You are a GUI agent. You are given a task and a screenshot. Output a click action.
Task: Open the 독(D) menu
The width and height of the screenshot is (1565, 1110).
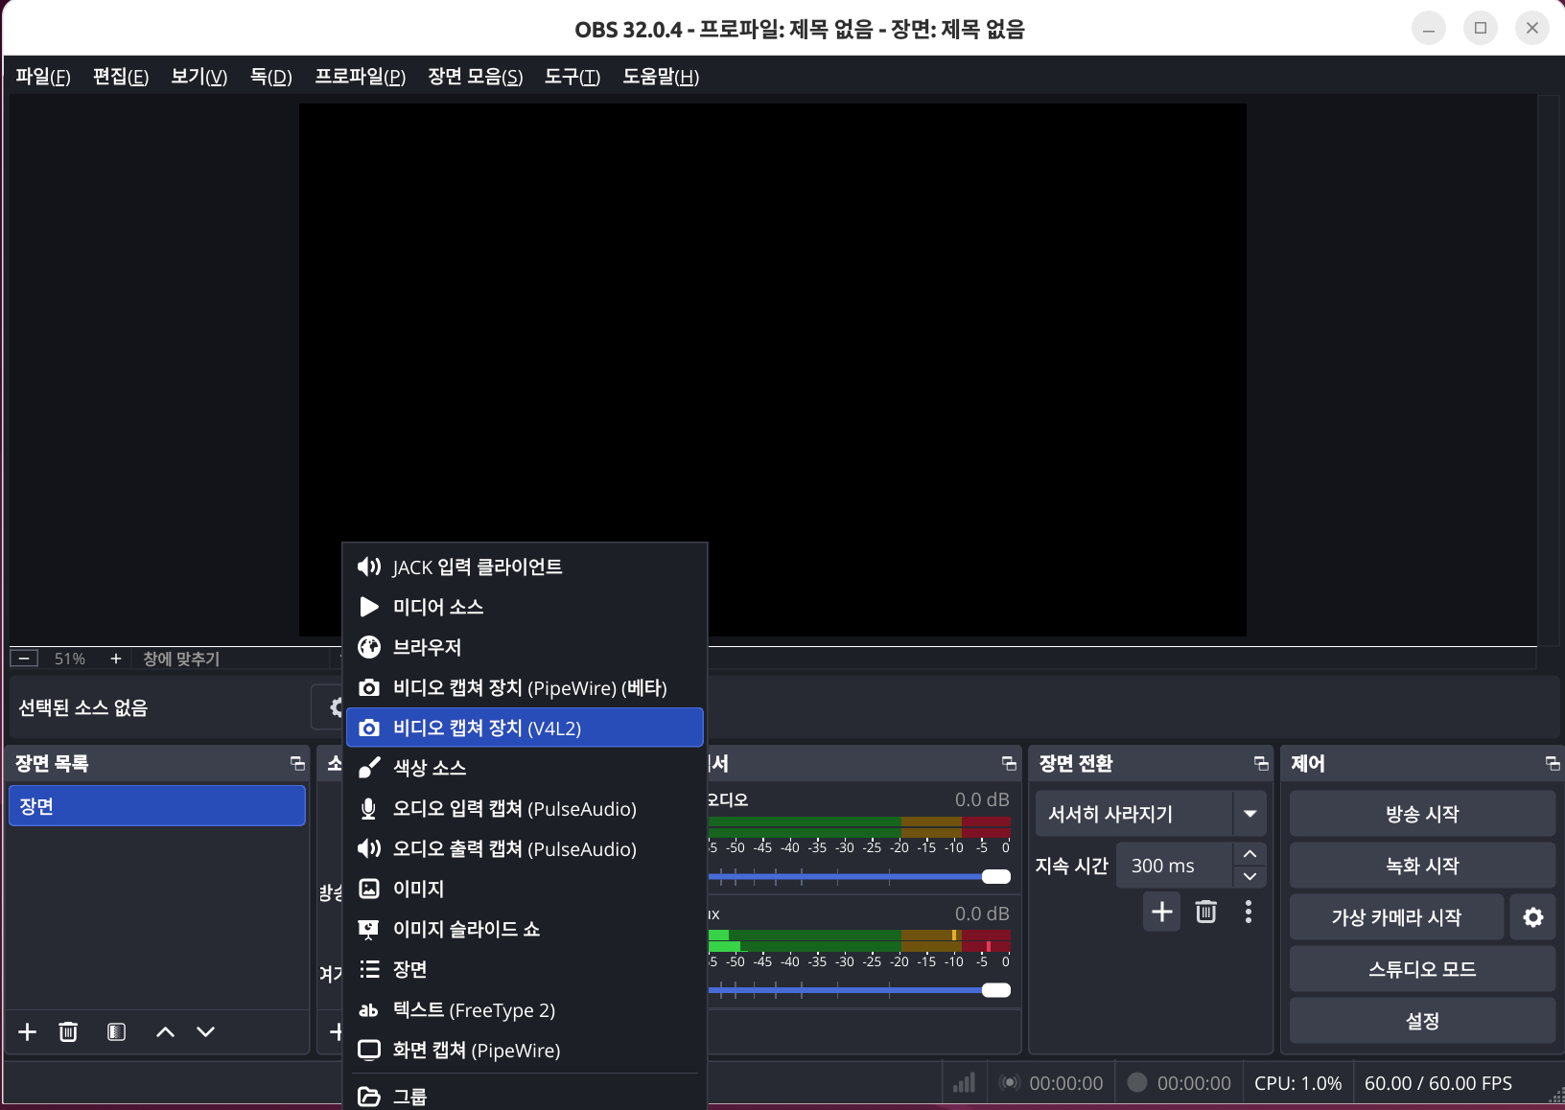(x=271, y=77)
